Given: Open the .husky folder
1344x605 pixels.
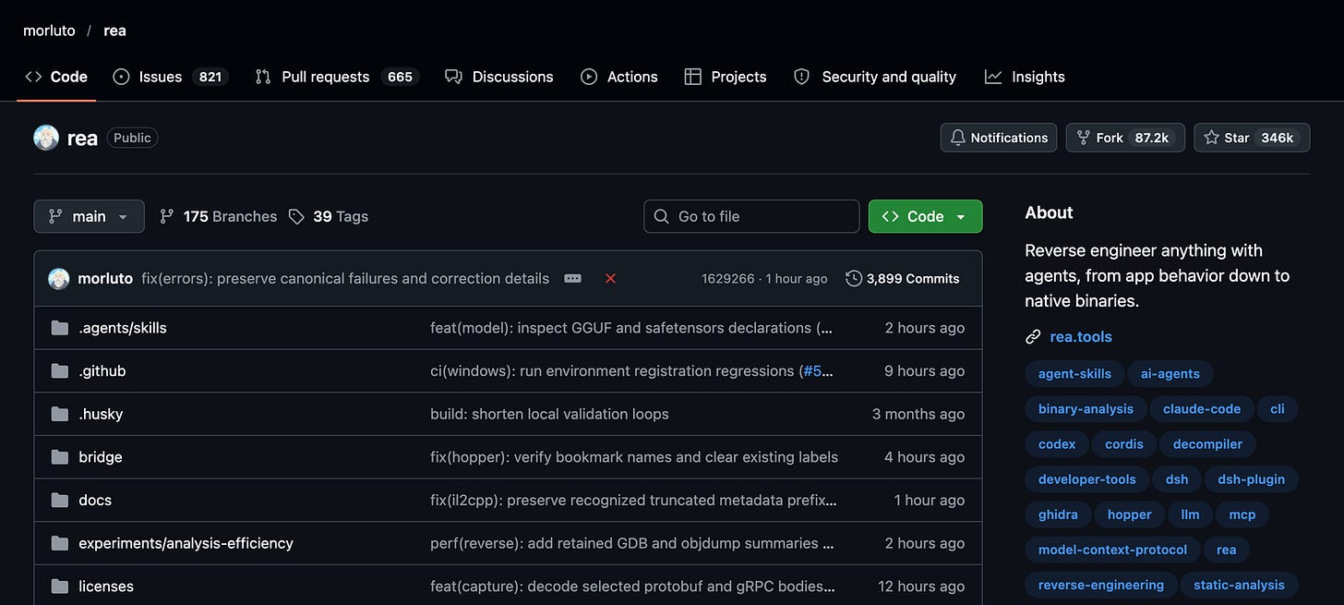Looking at the screenshot, I should (101, 414).
